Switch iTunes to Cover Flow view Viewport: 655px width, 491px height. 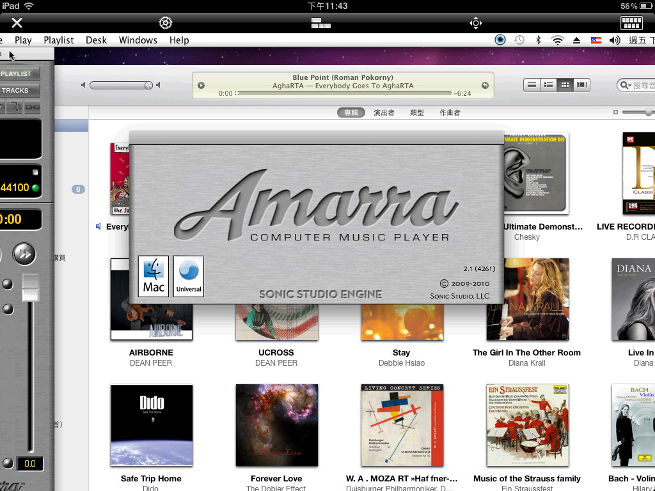581,85
